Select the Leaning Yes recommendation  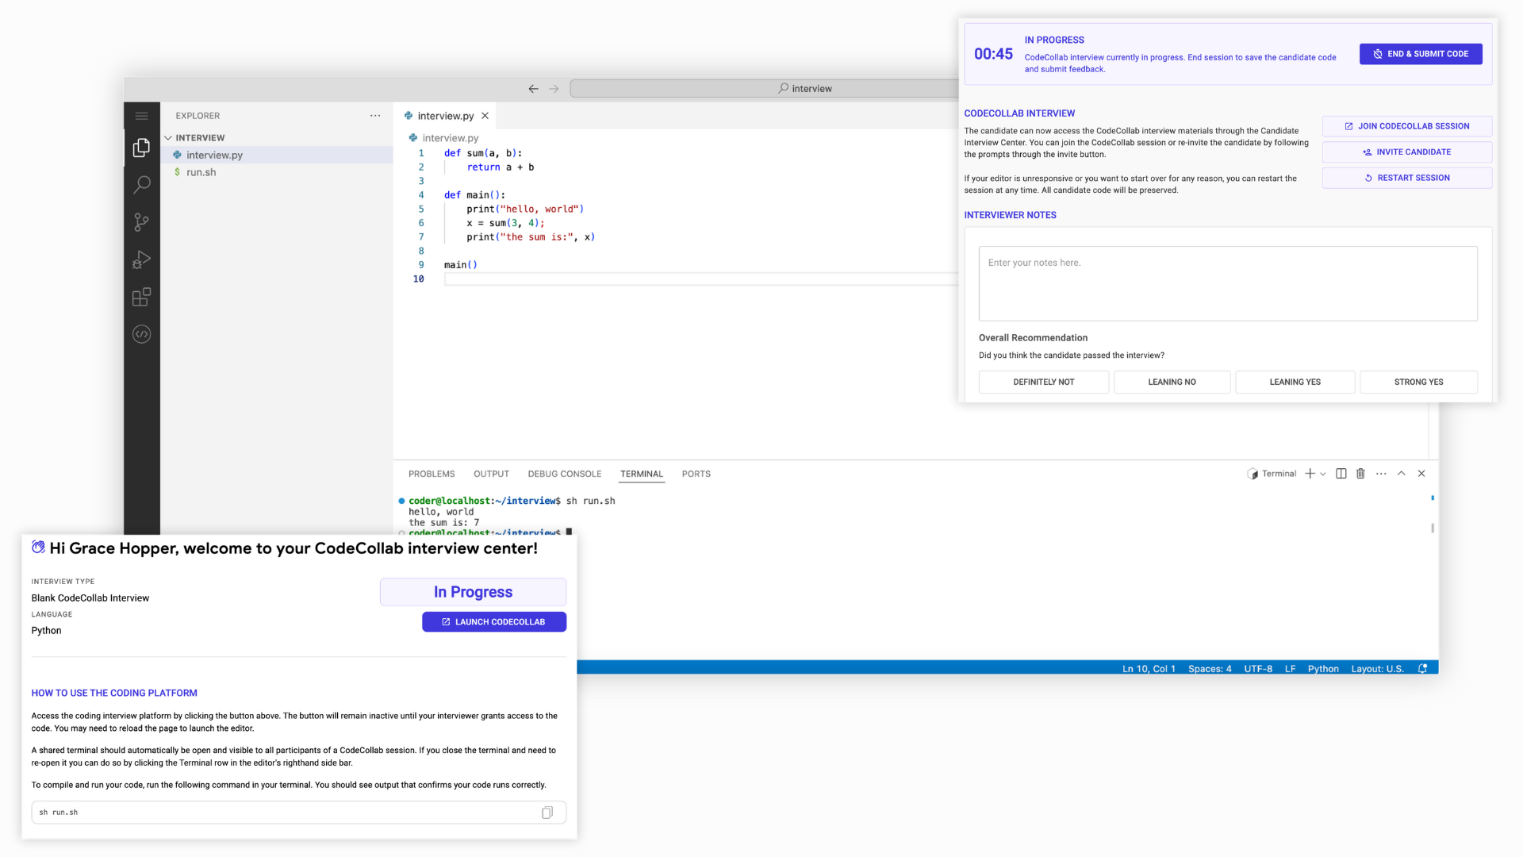coord(1295,382)
